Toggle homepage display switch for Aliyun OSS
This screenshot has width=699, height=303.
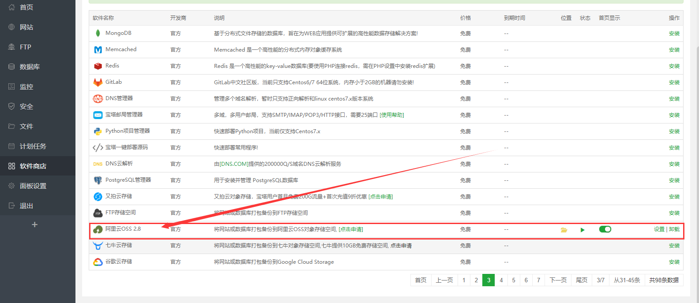click(605, 229)
